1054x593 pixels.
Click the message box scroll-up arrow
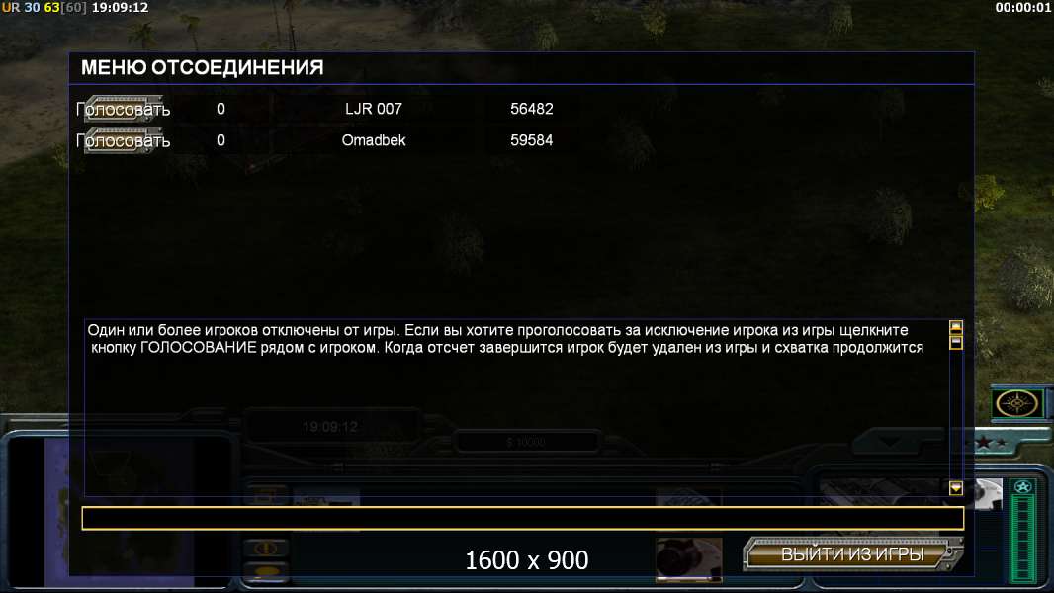tap(956, 327)
